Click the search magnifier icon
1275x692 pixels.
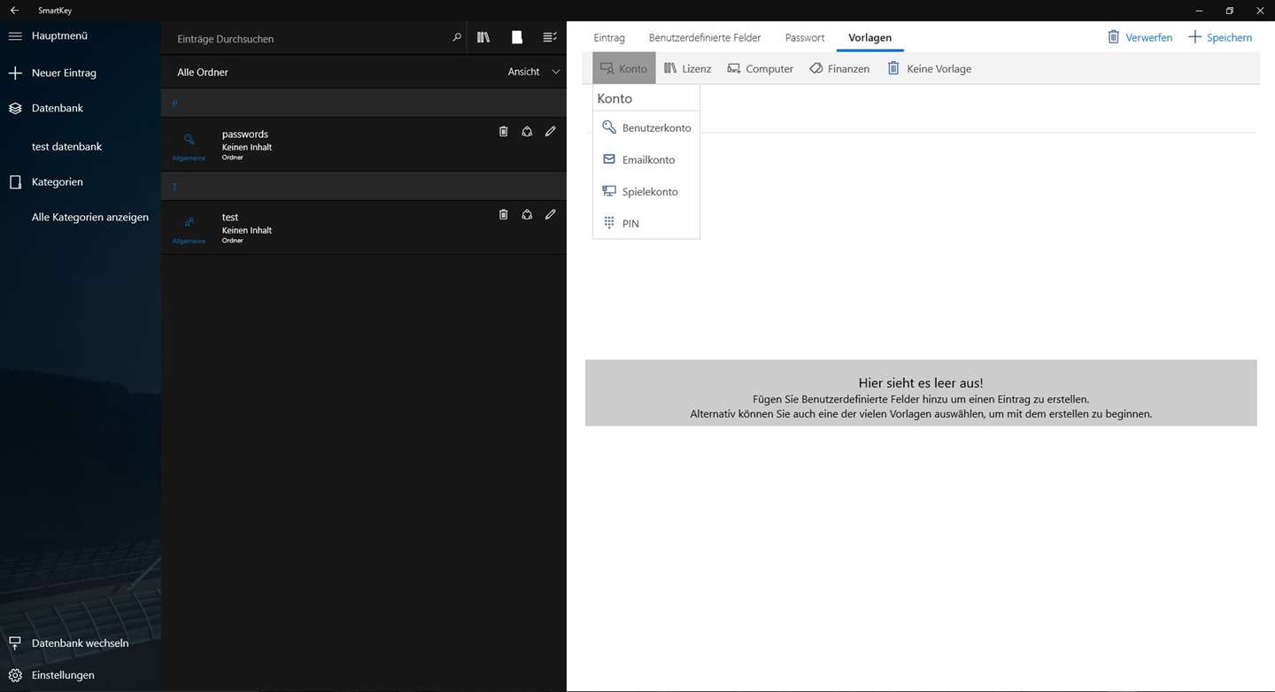(457, 37)
